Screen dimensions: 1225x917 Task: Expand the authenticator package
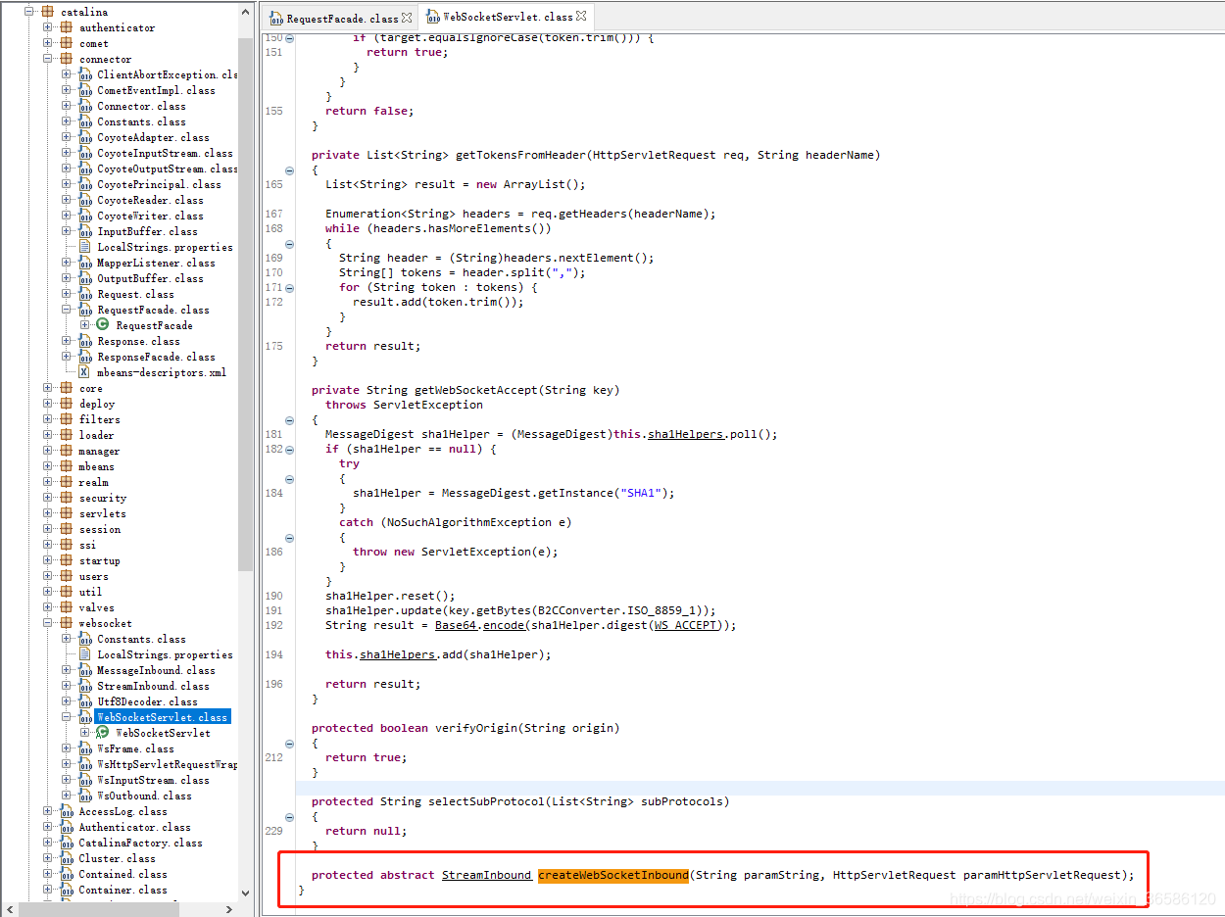[48, 27]
